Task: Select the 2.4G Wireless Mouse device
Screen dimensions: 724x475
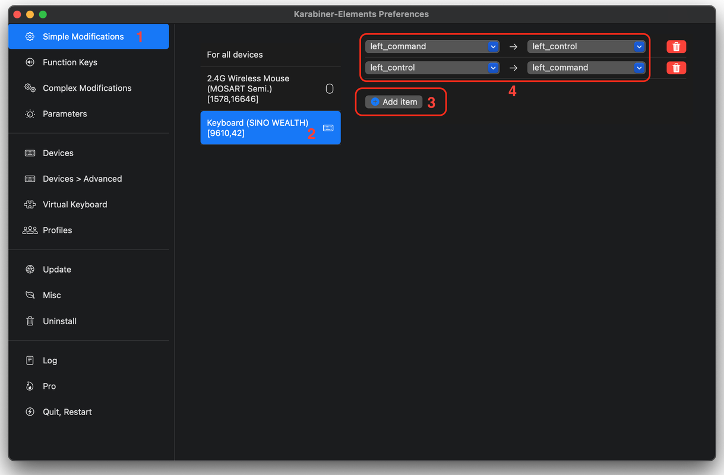Action: [270, 88]
